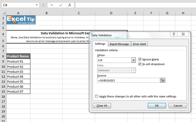Click the Cancel button

[178, 106]
